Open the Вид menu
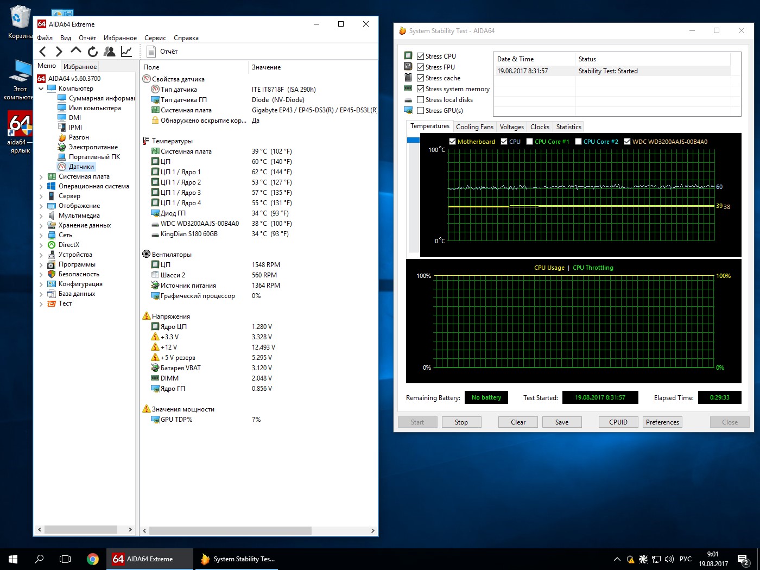 [x=66, y=38]
